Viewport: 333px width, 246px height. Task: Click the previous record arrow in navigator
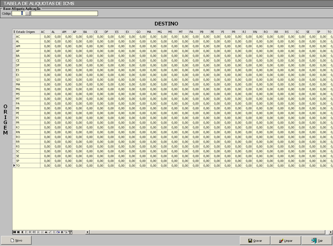pyautogui.click(x=22, y=232)
